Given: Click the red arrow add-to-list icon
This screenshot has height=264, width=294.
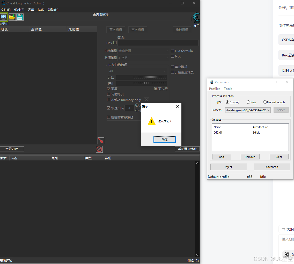Looking at the screenshot, I should (101, 141).
